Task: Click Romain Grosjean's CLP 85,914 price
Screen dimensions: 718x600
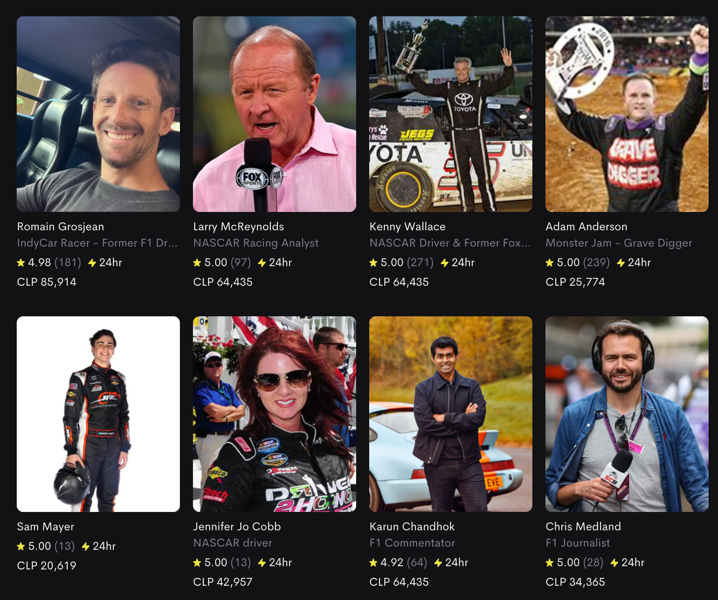Action: click(47, 282)
